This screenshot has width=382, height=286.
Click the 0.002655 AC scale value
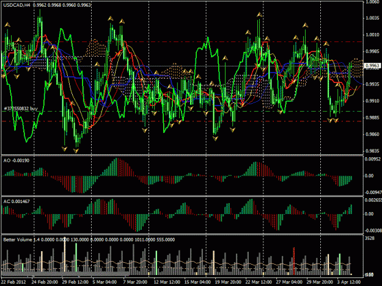pyautogui.click(x=373, y=200)
